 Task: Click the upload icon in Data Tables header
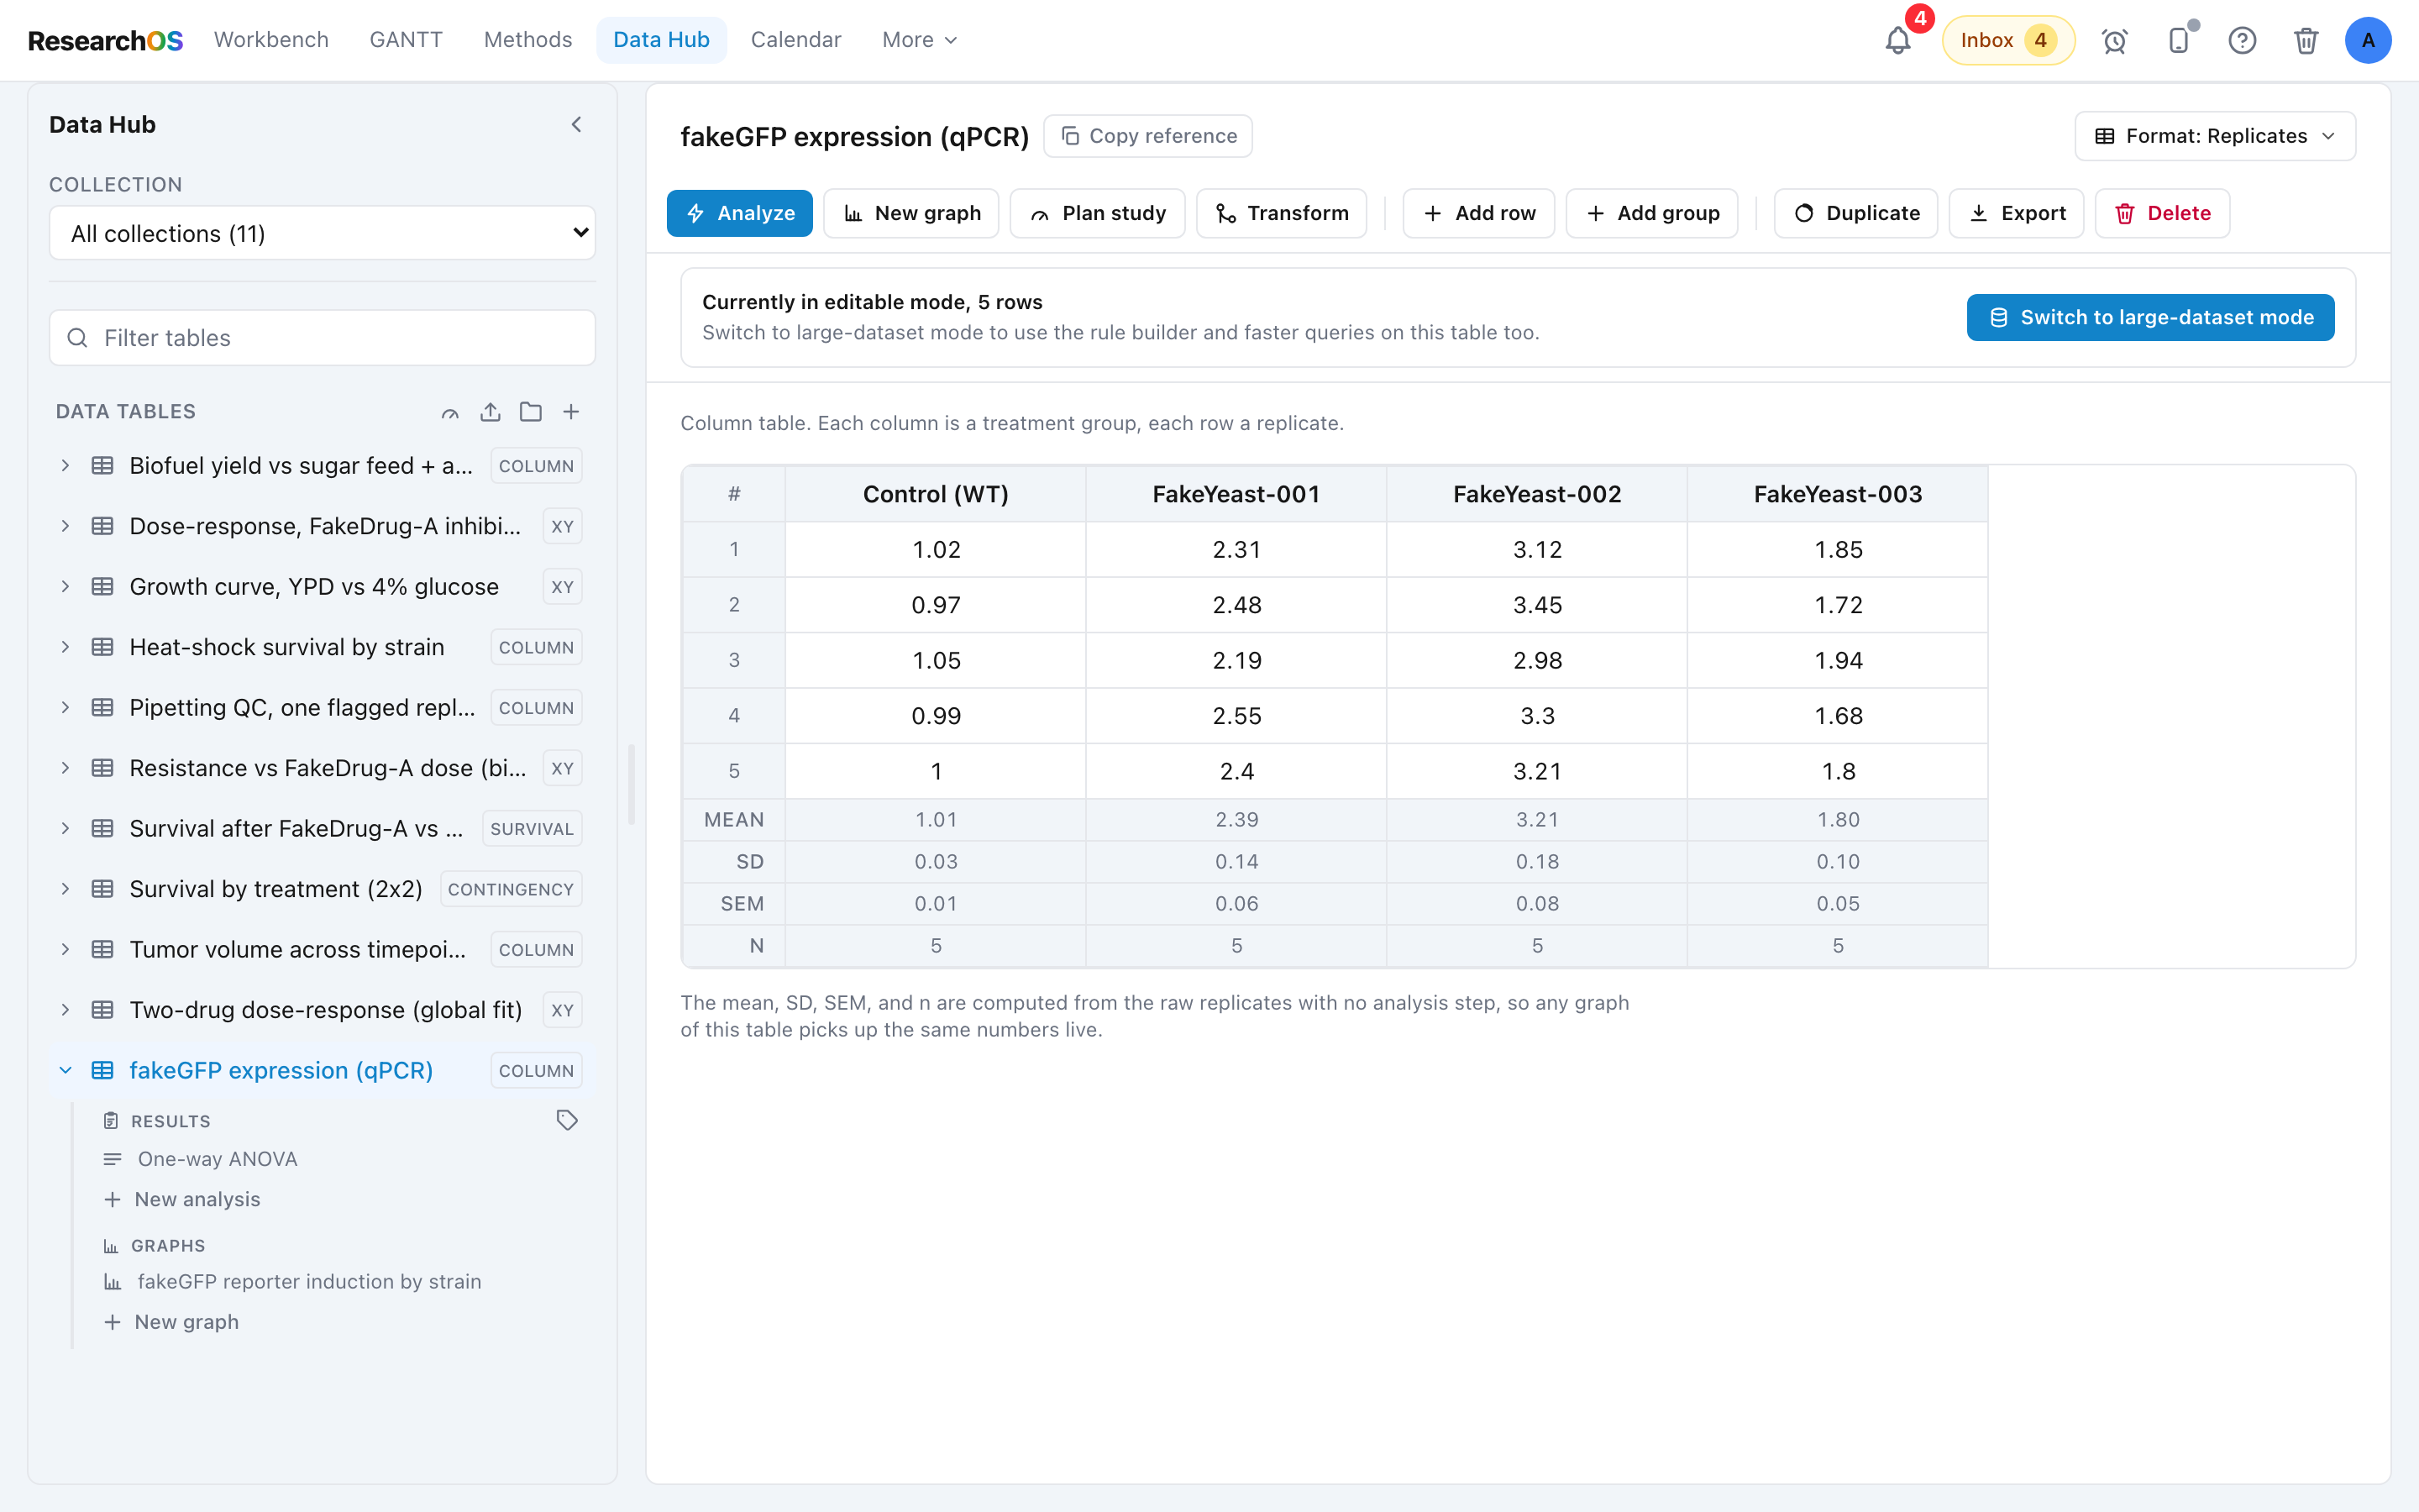[x=490, y=412]
